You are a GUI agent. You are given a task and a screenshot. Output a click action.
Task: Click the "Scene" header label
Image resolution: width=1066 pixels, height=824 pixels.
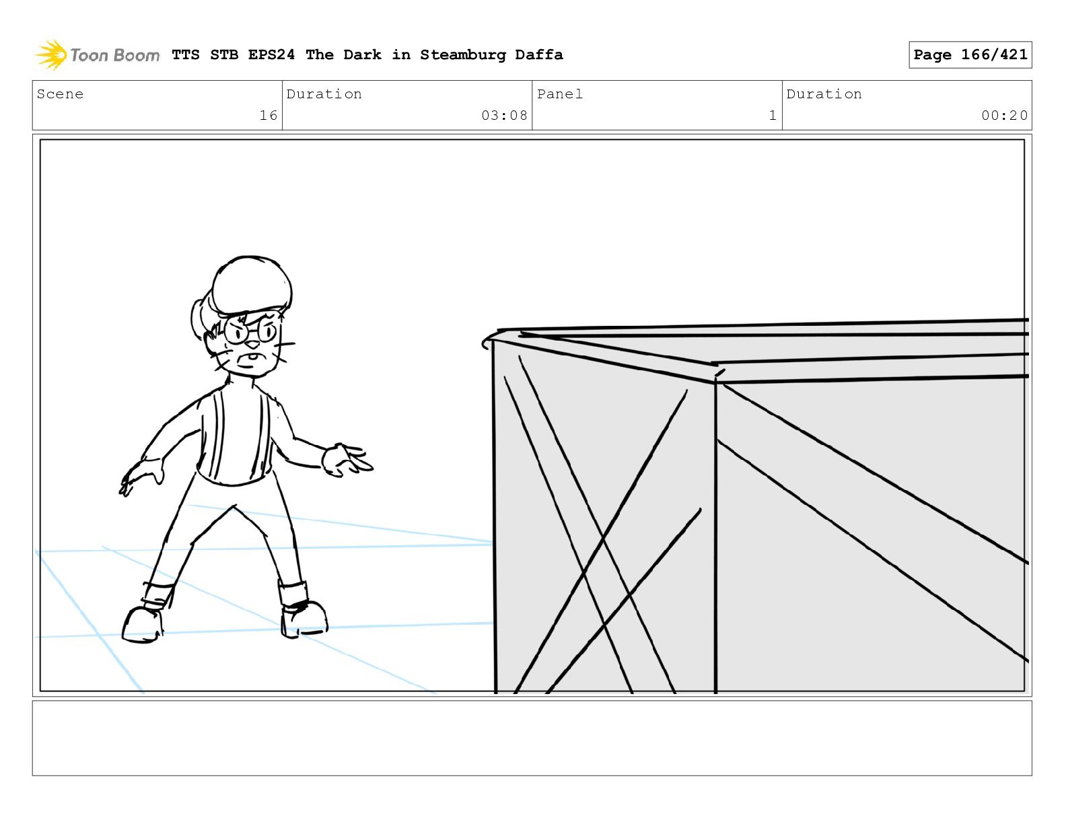coord(60,94)
